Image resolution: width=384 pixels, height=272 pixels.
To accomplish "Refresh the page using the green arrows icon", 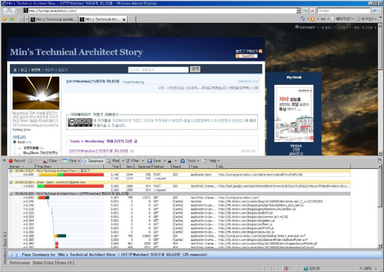I will [x=305, y=11].
